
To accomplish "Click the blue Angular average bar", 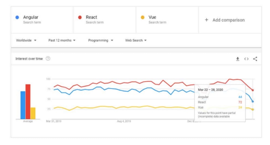I will point(23,105).
